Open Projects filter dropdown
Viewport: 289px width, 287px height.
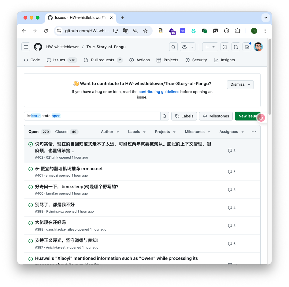(x=165, y=132)
